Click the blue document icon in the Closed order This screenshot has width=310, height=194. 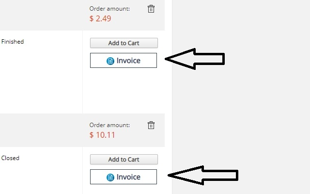point(110,178)
